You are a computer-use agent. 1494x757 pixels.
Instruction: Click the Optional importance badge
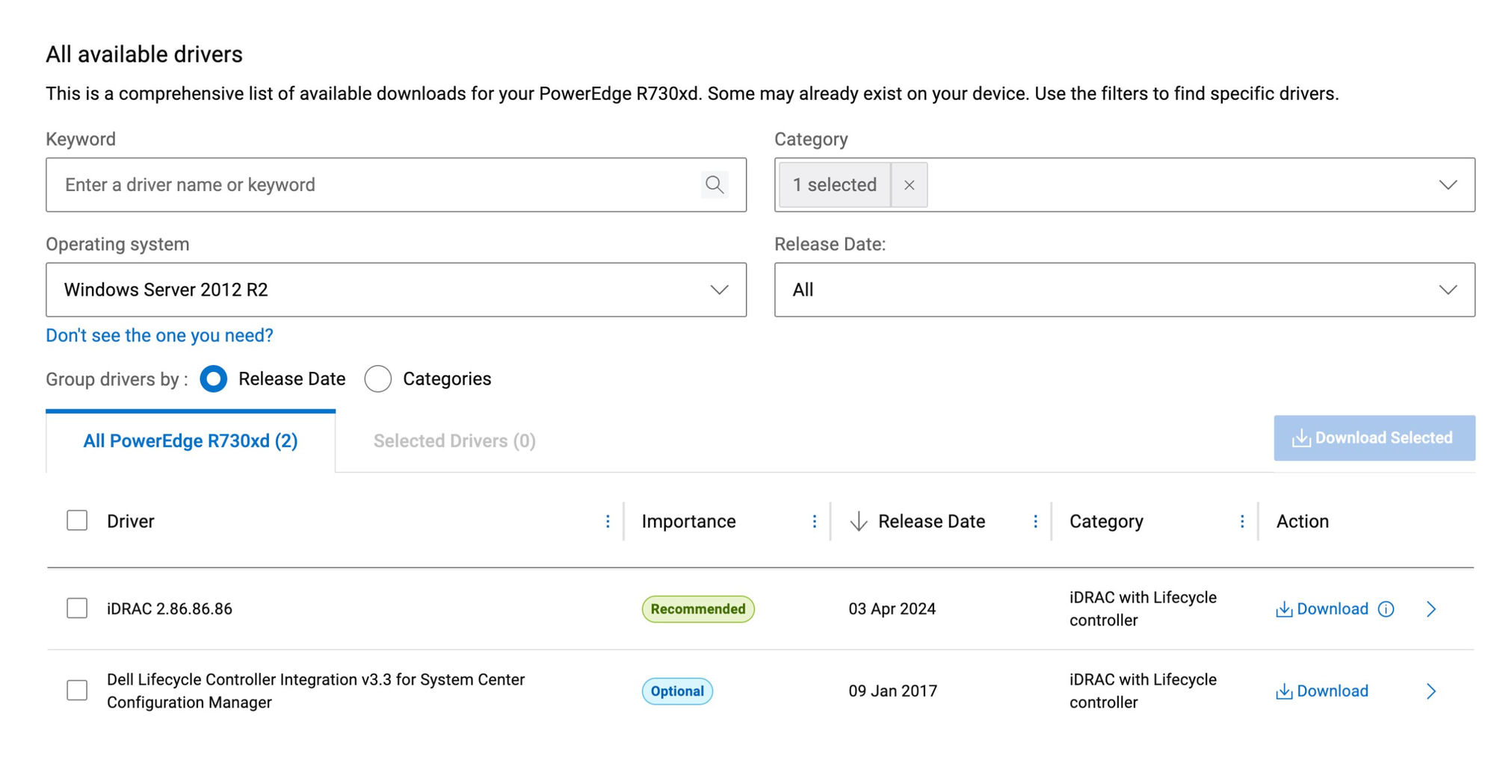tap(677, 691)
